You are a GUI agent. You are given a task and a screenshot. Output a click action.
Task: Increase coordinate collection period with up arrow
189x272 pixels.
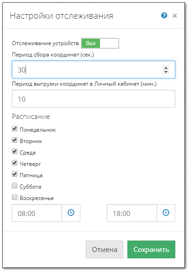166,68
